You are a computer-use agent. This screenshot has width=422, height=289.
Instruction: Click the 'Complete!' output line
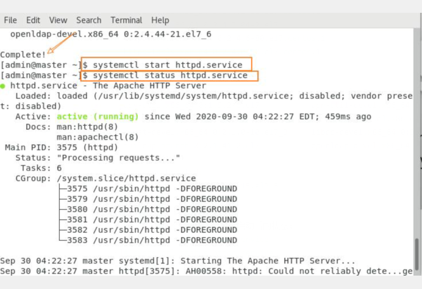(23, 55)
